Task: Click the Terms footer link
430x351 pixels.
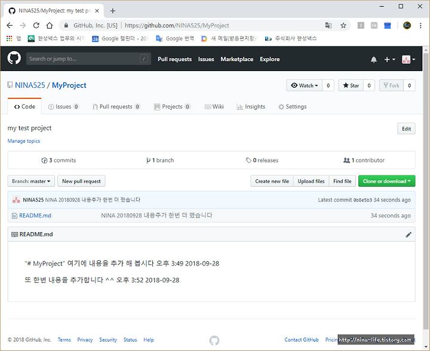Action: 64,340
